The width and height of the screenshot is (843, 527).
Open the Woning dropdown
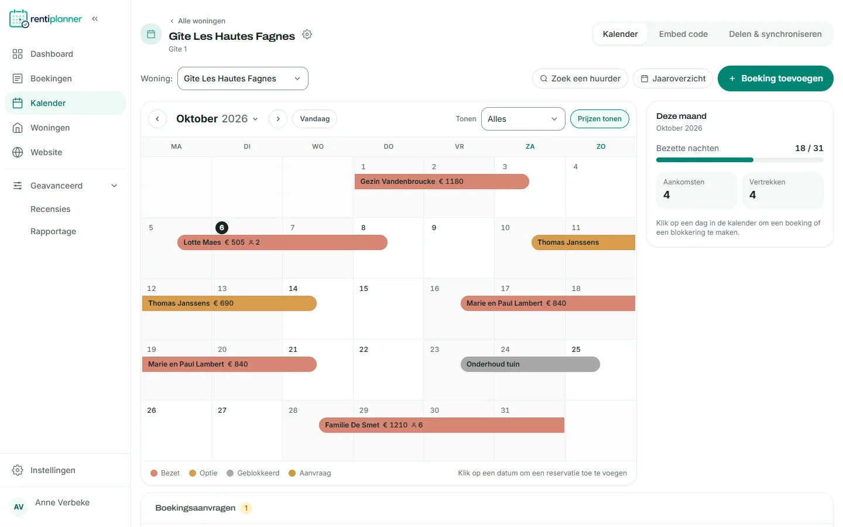[243, 78]
